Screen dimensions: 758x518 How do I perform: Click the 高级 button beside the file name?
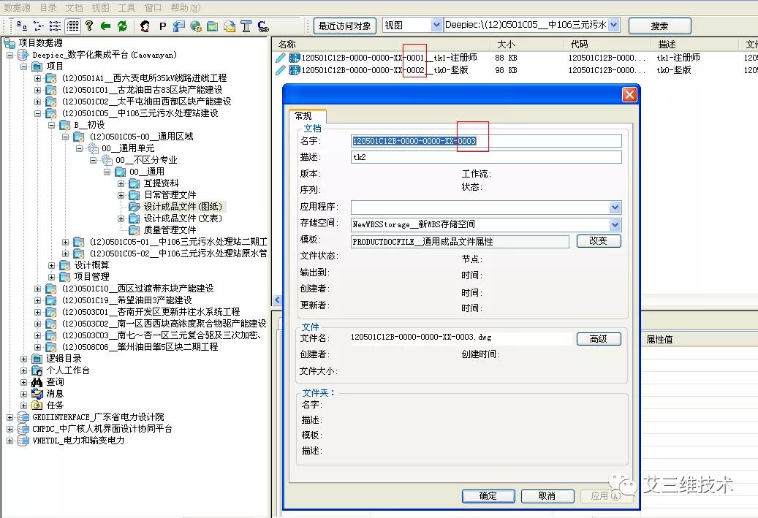point(599,338)
